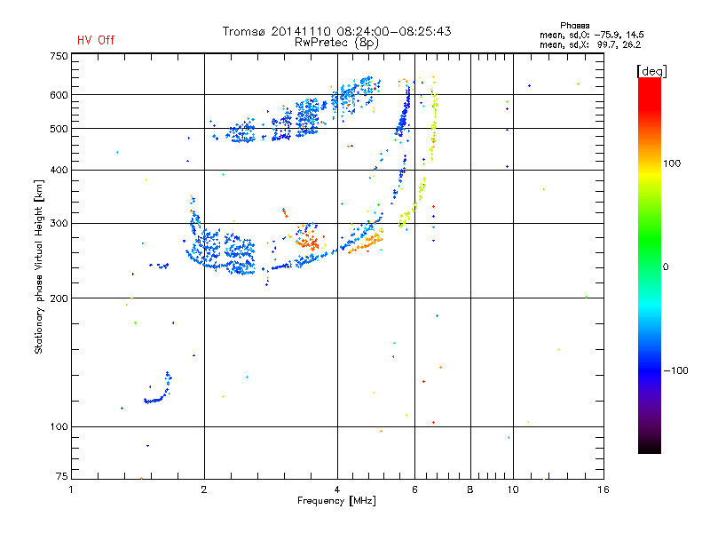The image size is (710, 533).
Task: Click the x-axis label '1'
Action: point(71,489)
